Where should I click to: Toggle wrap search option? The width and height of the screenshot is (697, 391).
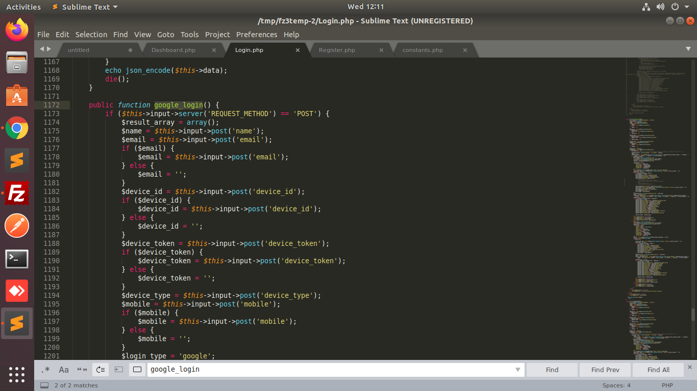(x=101, y=370)
